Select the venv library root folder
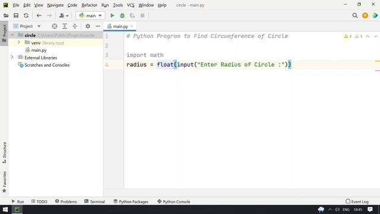 coord(45,43)
